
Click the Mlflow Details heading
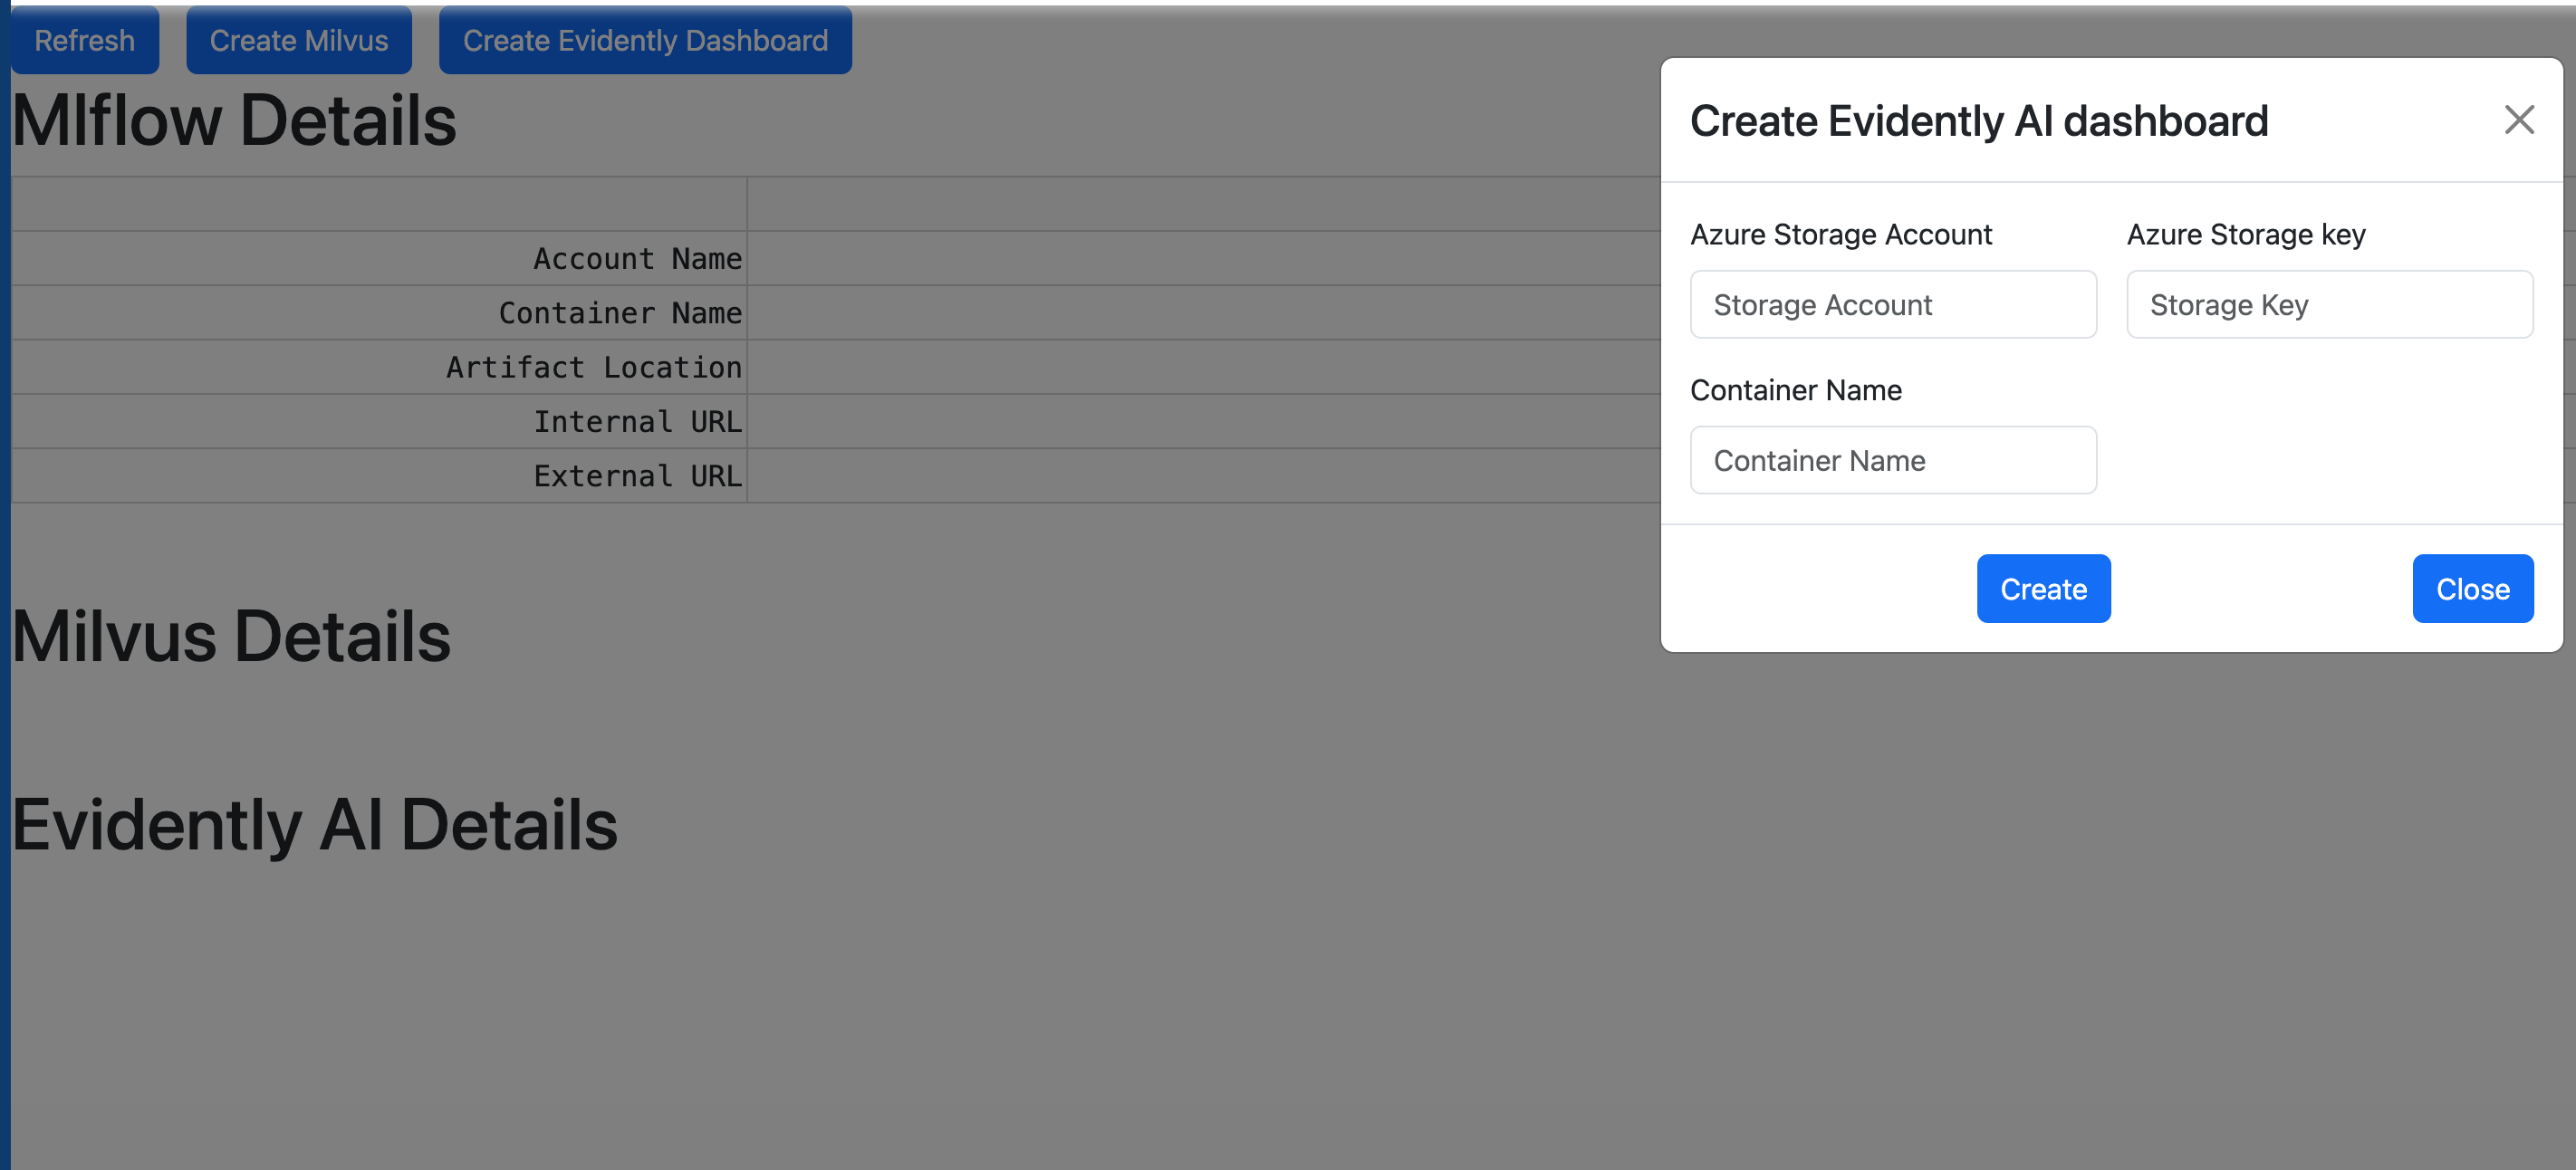pyautogui.click(x=234, y=121)
